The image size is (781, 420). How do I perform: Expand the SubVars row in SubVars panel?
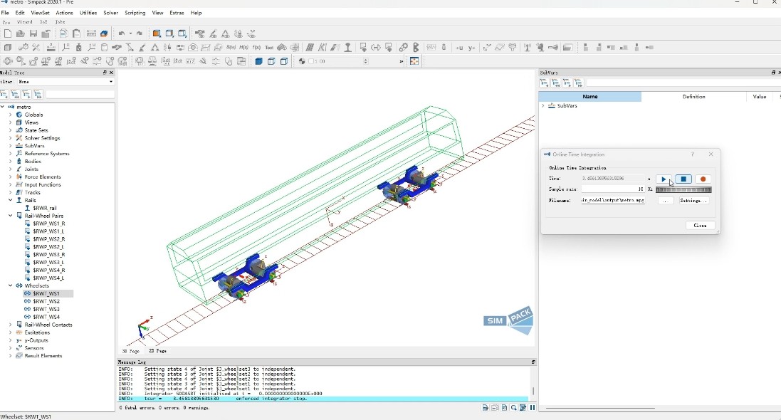pyautogui.click(x=543, y=105)
